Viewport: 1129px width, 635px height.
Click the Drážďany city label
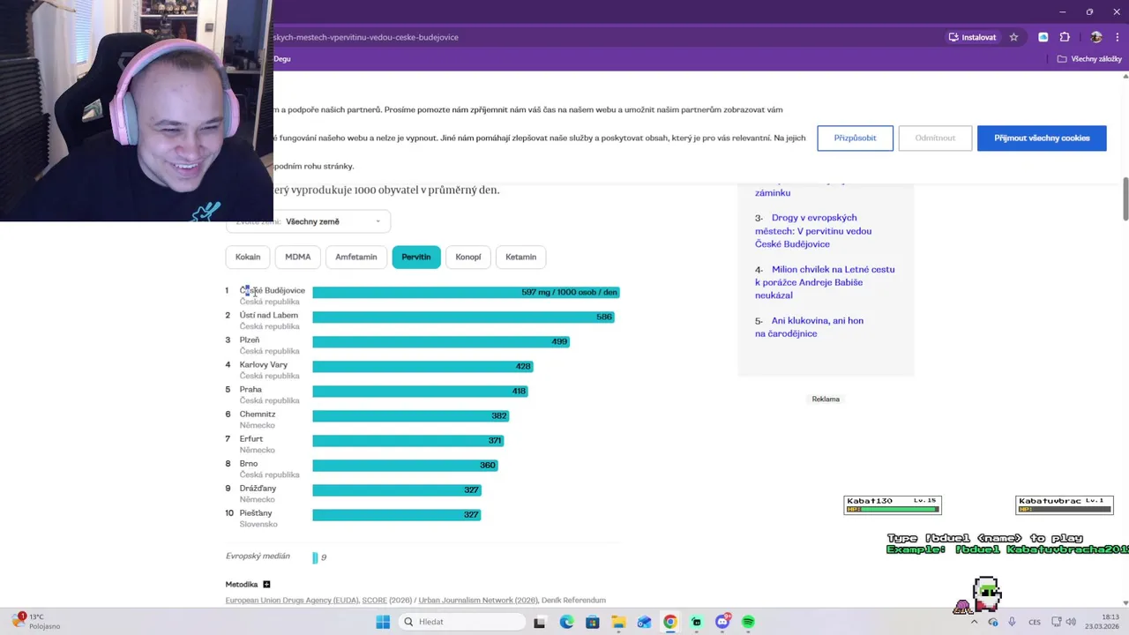tap(258, 489)
